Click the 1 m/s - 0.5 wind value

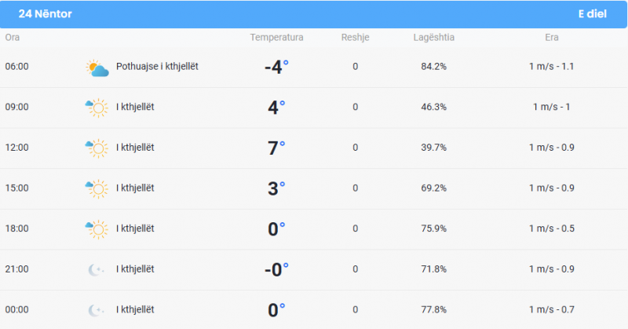click(x=552, y=228)
